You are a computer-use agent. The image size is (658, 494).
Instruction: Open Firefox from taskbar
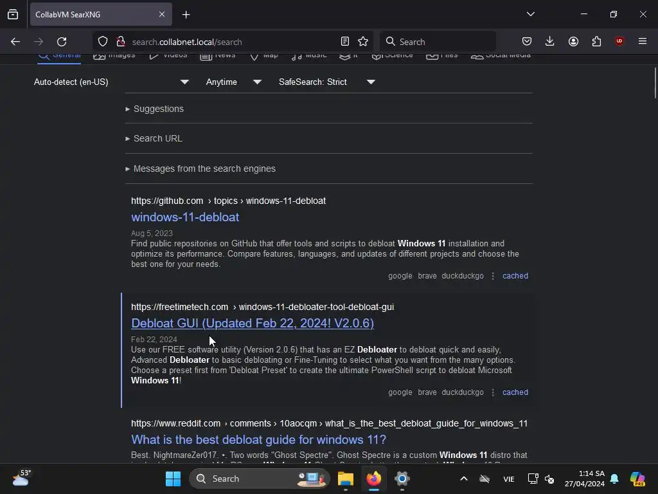[374, 479]
